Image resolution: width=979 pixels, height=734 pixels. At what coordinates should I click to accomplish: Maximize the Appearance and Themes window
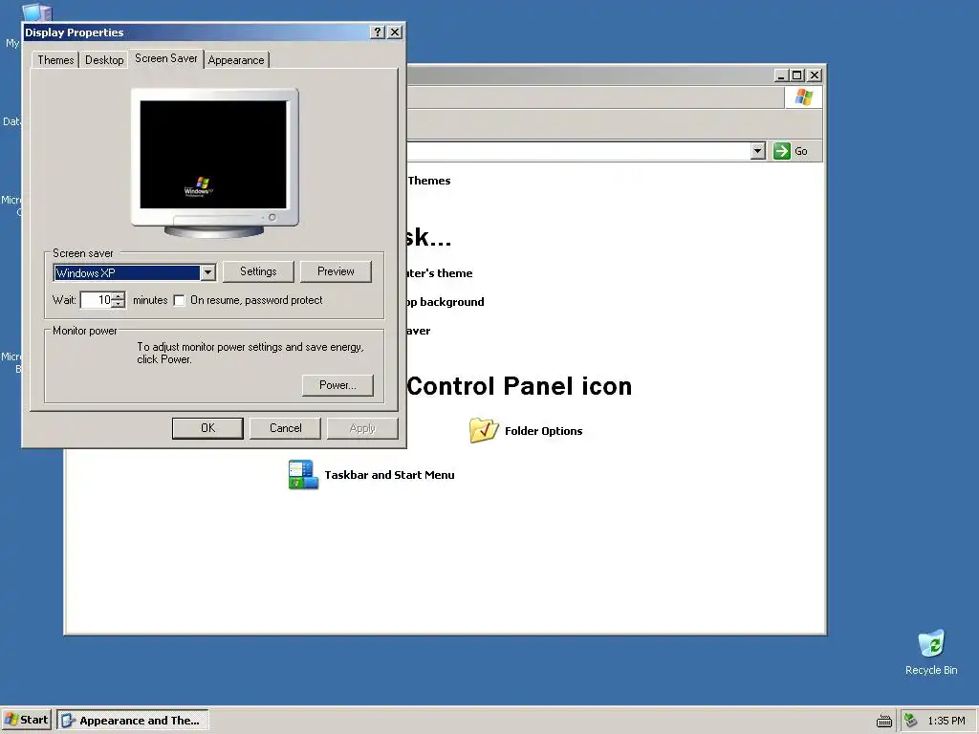(797, 76)
